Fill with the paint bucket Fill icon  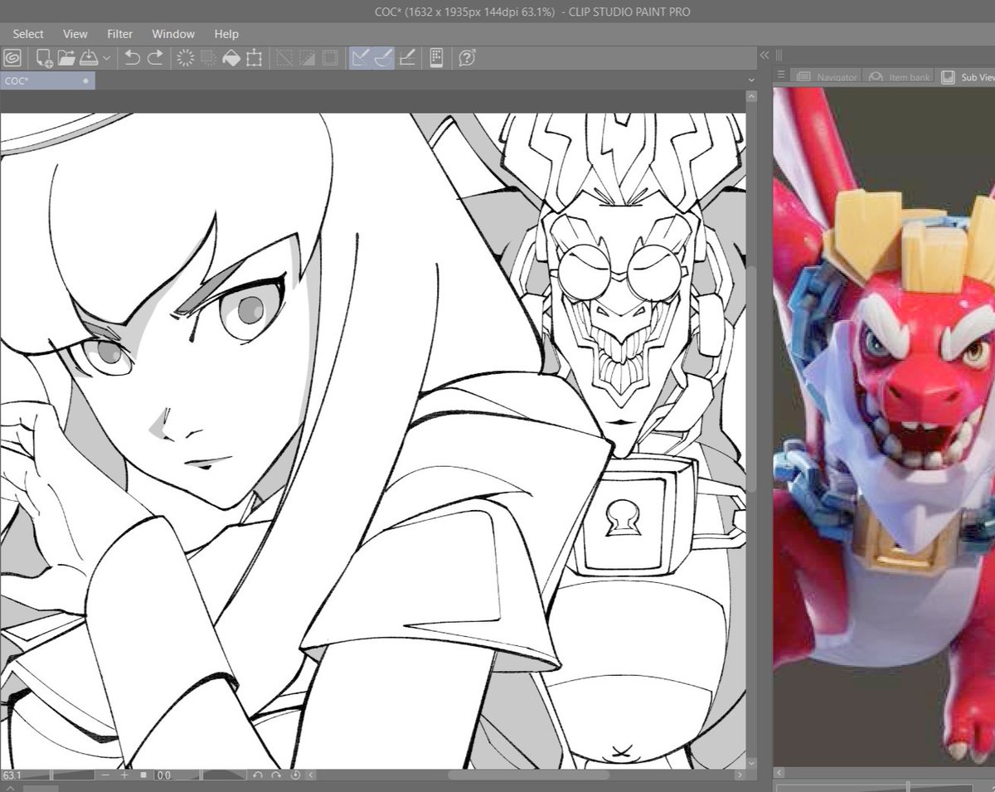232,58
